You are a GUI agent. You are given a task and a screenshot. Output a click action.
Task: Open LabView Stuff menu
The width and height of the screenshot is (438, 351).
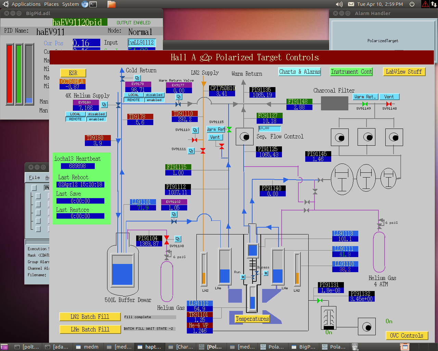click(x=404, y=72)
